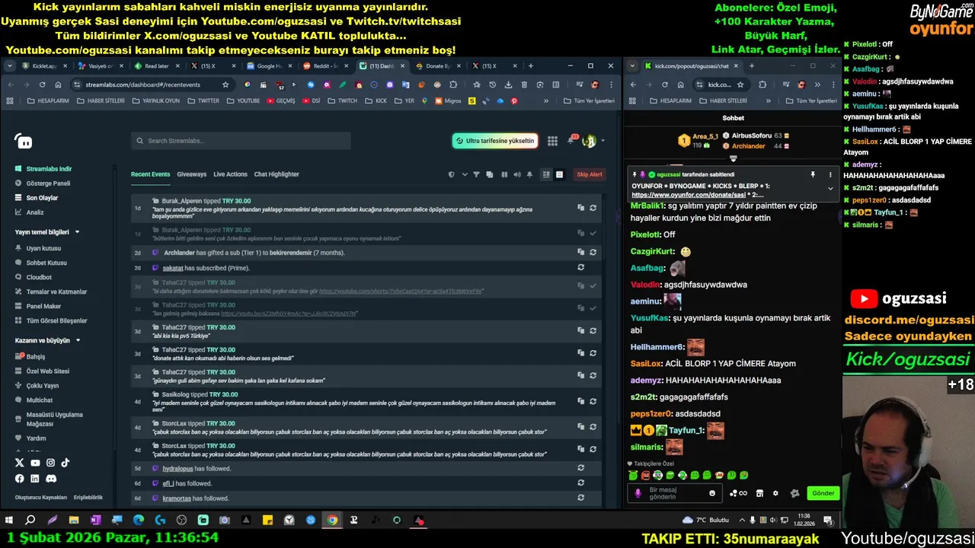Open Gösterge Paneli in the sidebar

click(x=43, y=183)
